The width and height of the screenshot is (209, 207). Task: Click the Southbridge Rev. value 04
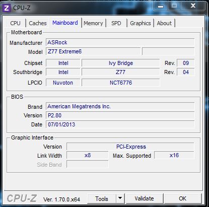coord(186,72)
